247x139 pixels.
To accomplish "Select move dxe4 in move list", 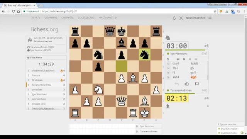I will (176, 63).
